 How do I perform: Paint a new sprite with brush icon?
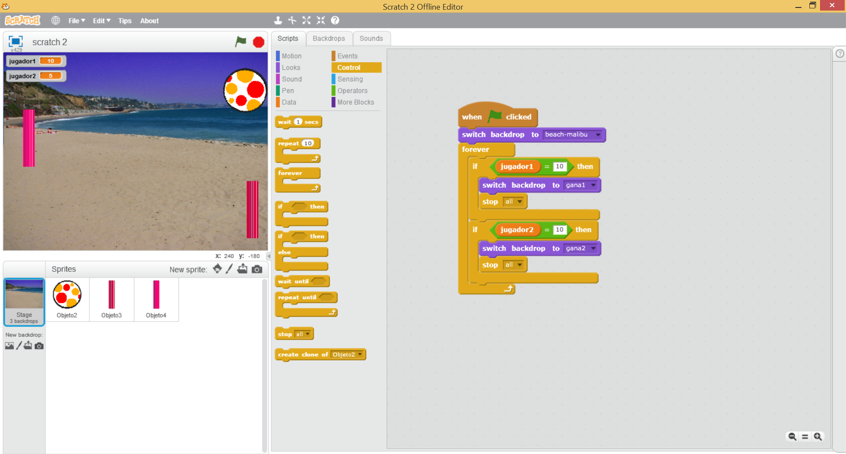click(229, 269)
